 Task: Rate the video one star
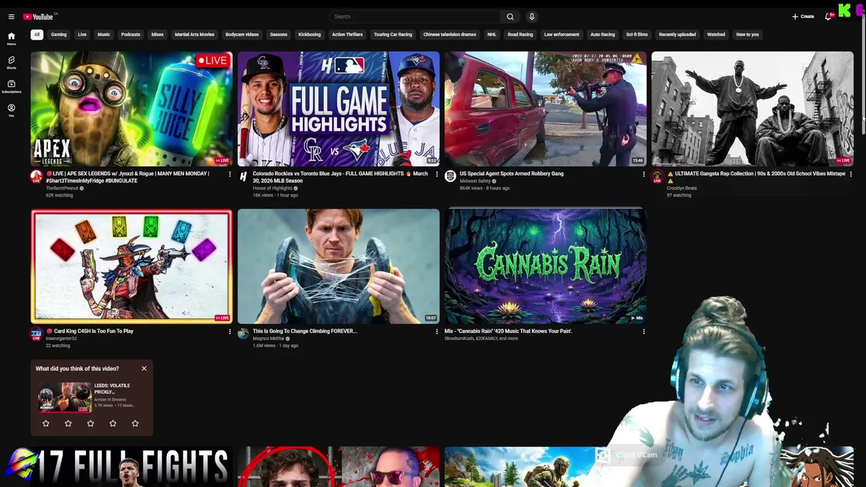tap(46, 423)
